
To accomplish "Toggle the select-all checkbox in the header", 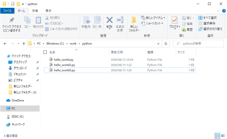I will point(45,52).
